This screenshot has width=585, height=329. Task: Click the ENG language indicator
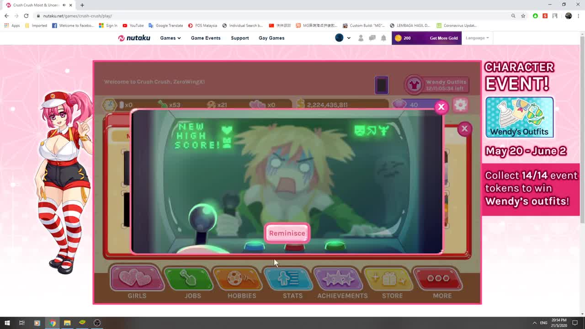coord(543,323)
